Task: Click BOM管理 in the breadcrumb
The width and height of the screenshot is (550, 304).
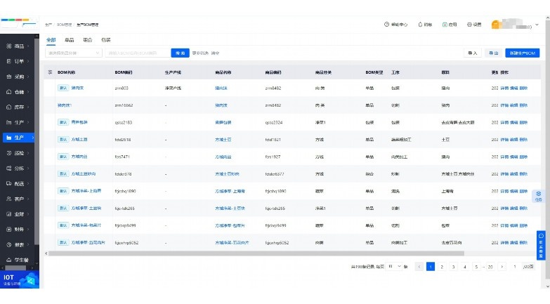Action: (x=64, y=25)
